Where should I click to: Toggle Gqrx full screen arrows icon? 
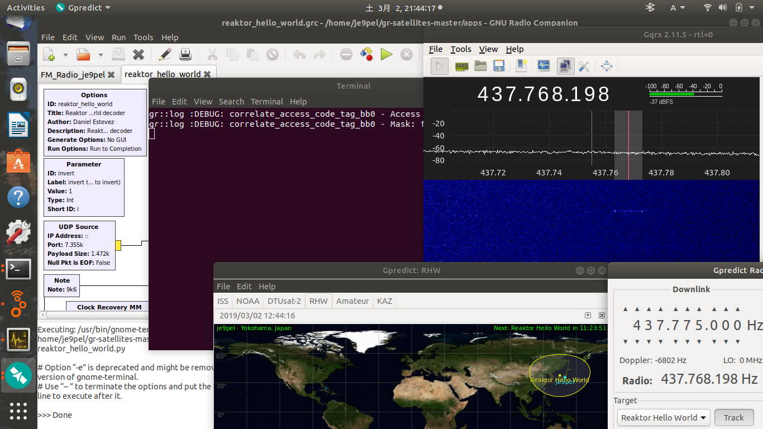[607, 66]
